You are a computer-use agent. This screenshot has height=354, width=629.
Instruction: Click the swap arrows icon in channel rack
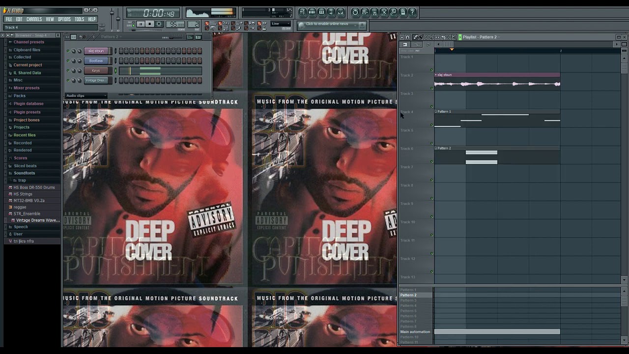[67, 37]
